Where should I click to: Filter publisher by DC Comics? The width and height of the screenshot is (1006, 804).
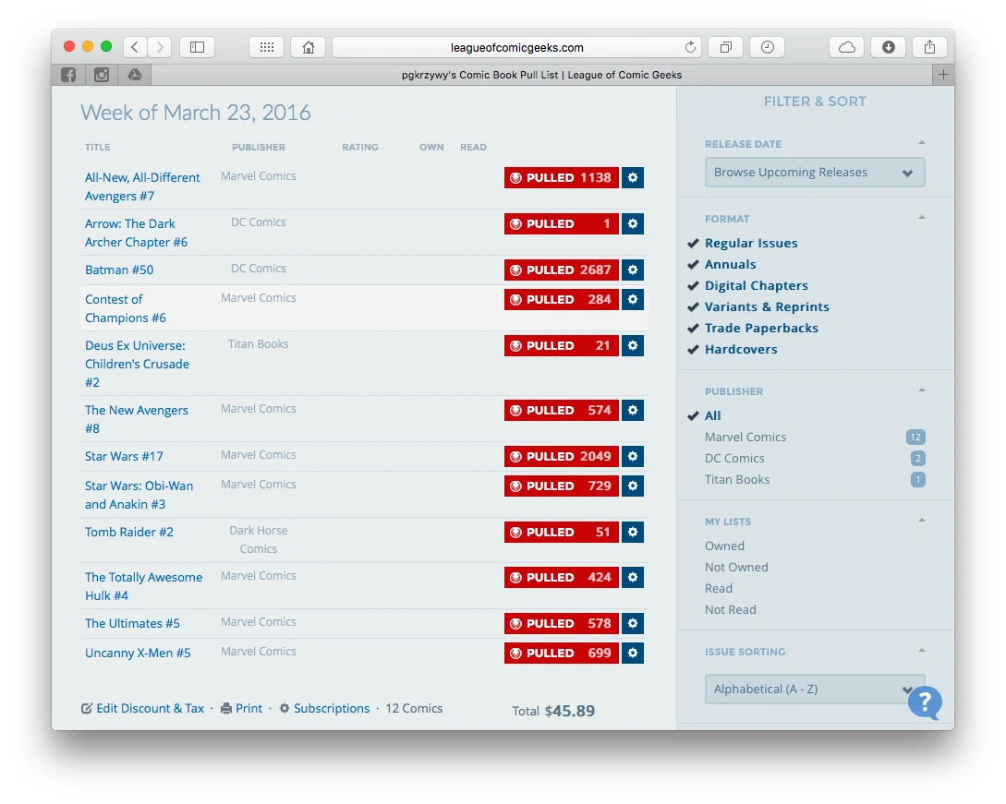[734, 458]
